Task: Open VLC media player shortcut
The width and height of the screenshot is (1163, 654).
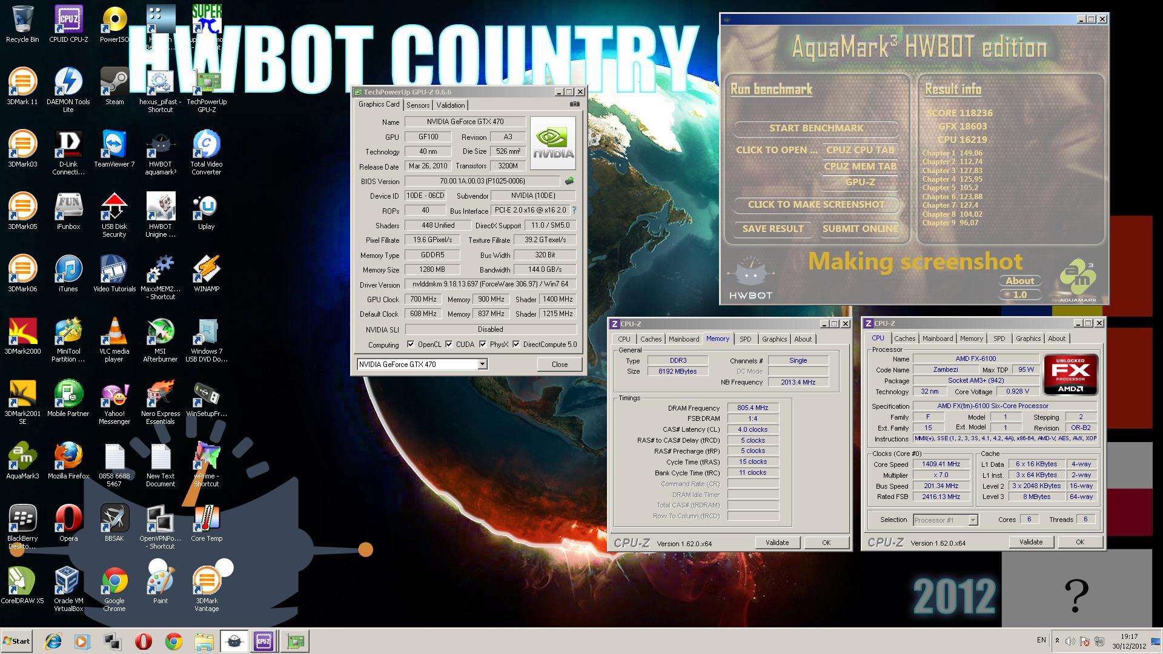Action: coord(114,340)
